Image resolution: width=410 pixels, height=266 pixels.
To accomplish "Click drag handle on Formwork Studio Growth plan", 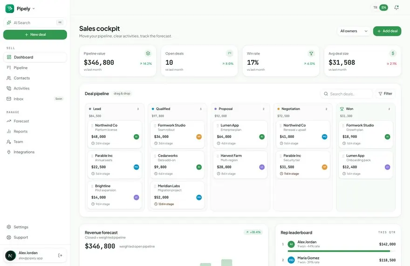I will [x=343, y=126].
